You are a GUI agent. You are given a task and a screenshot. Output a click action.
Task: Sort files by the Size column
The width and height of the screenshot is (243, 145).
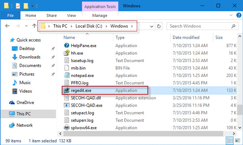pos(219,38)
